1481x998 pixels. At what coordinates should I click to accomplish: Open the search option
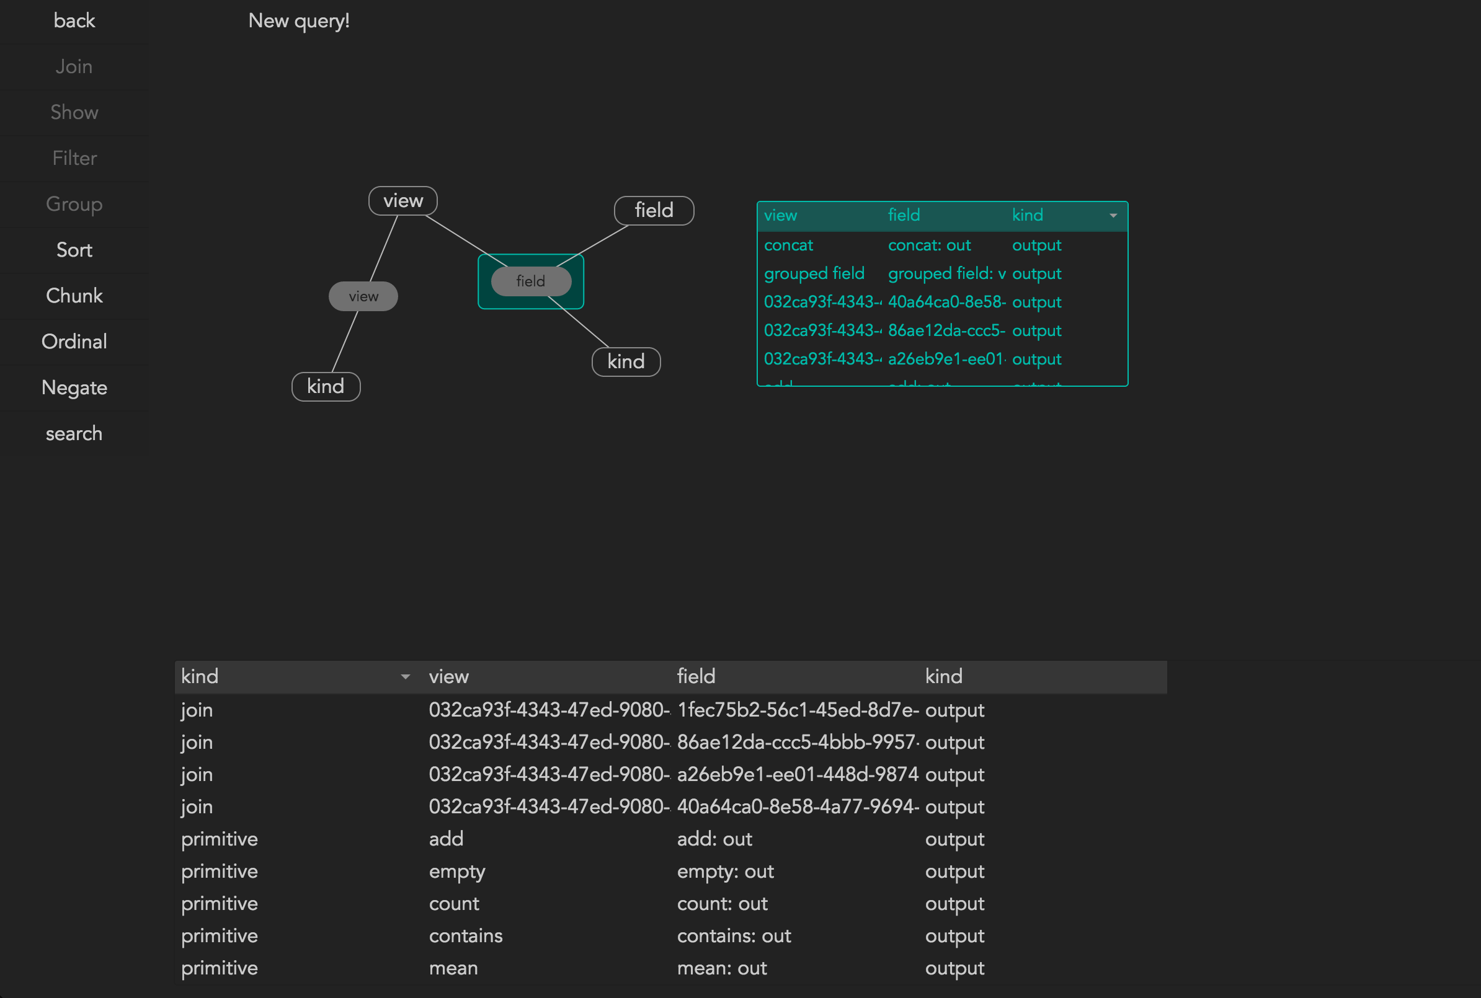coord(74,433)
